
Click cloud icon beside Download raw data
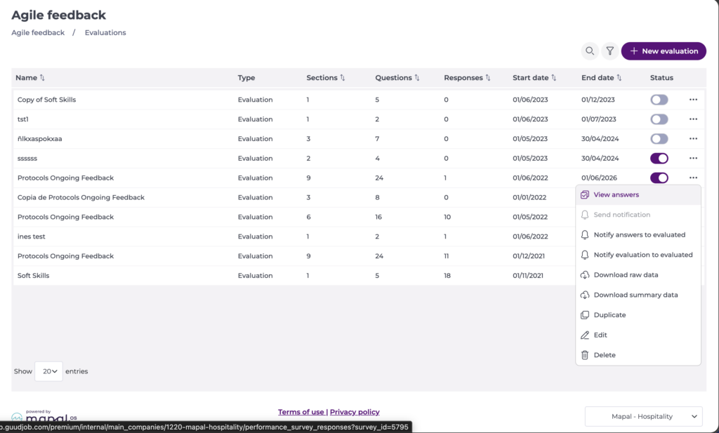pyautogui.click(x=585, y=275)
